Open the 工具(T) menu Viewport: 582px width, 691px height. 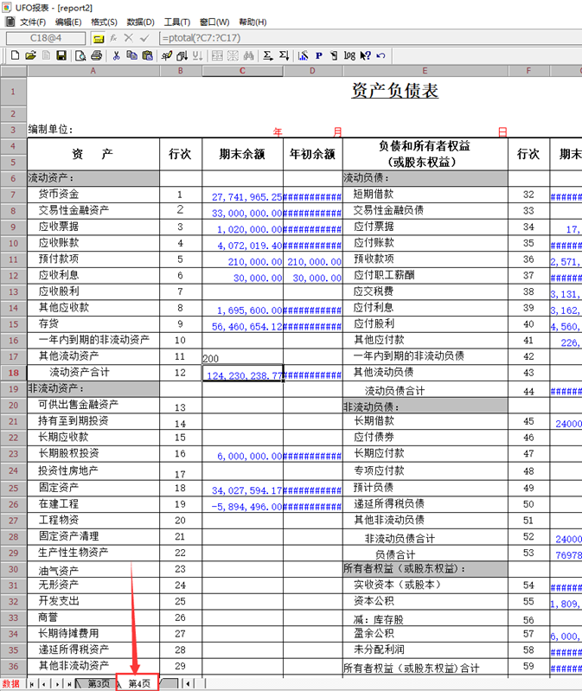(x=177, y=22)
